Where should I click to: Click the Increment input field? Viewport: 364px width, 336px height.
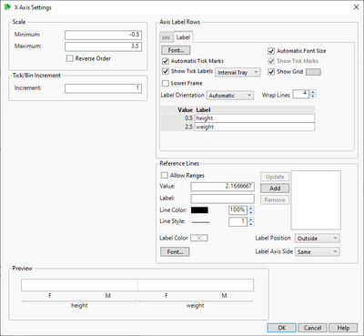103,88
